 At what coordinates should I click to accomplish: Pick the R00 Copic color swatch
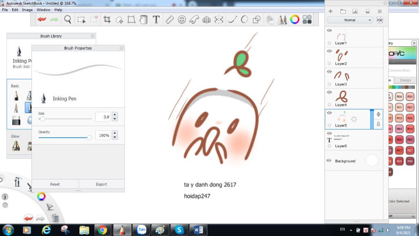399,97
